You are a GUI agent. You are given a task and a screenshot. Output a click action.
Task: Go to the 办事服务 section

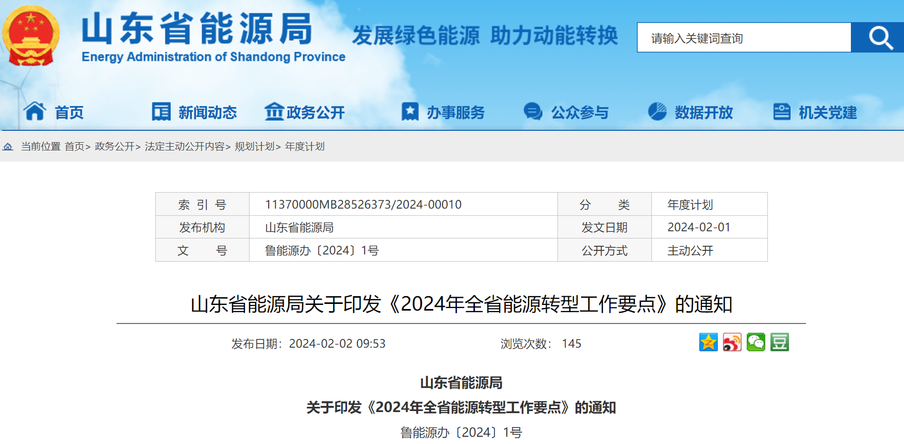coord(455,112)
